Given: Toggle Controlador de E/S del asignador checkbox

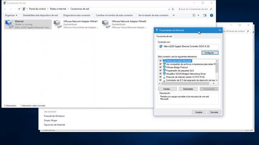Looking at the screenshot, I should 160,80.
